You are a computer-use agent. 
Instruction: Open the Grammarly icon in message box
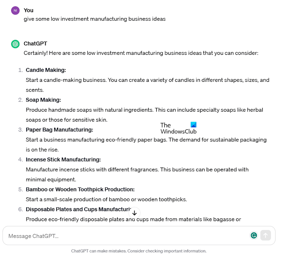point(254,236)
